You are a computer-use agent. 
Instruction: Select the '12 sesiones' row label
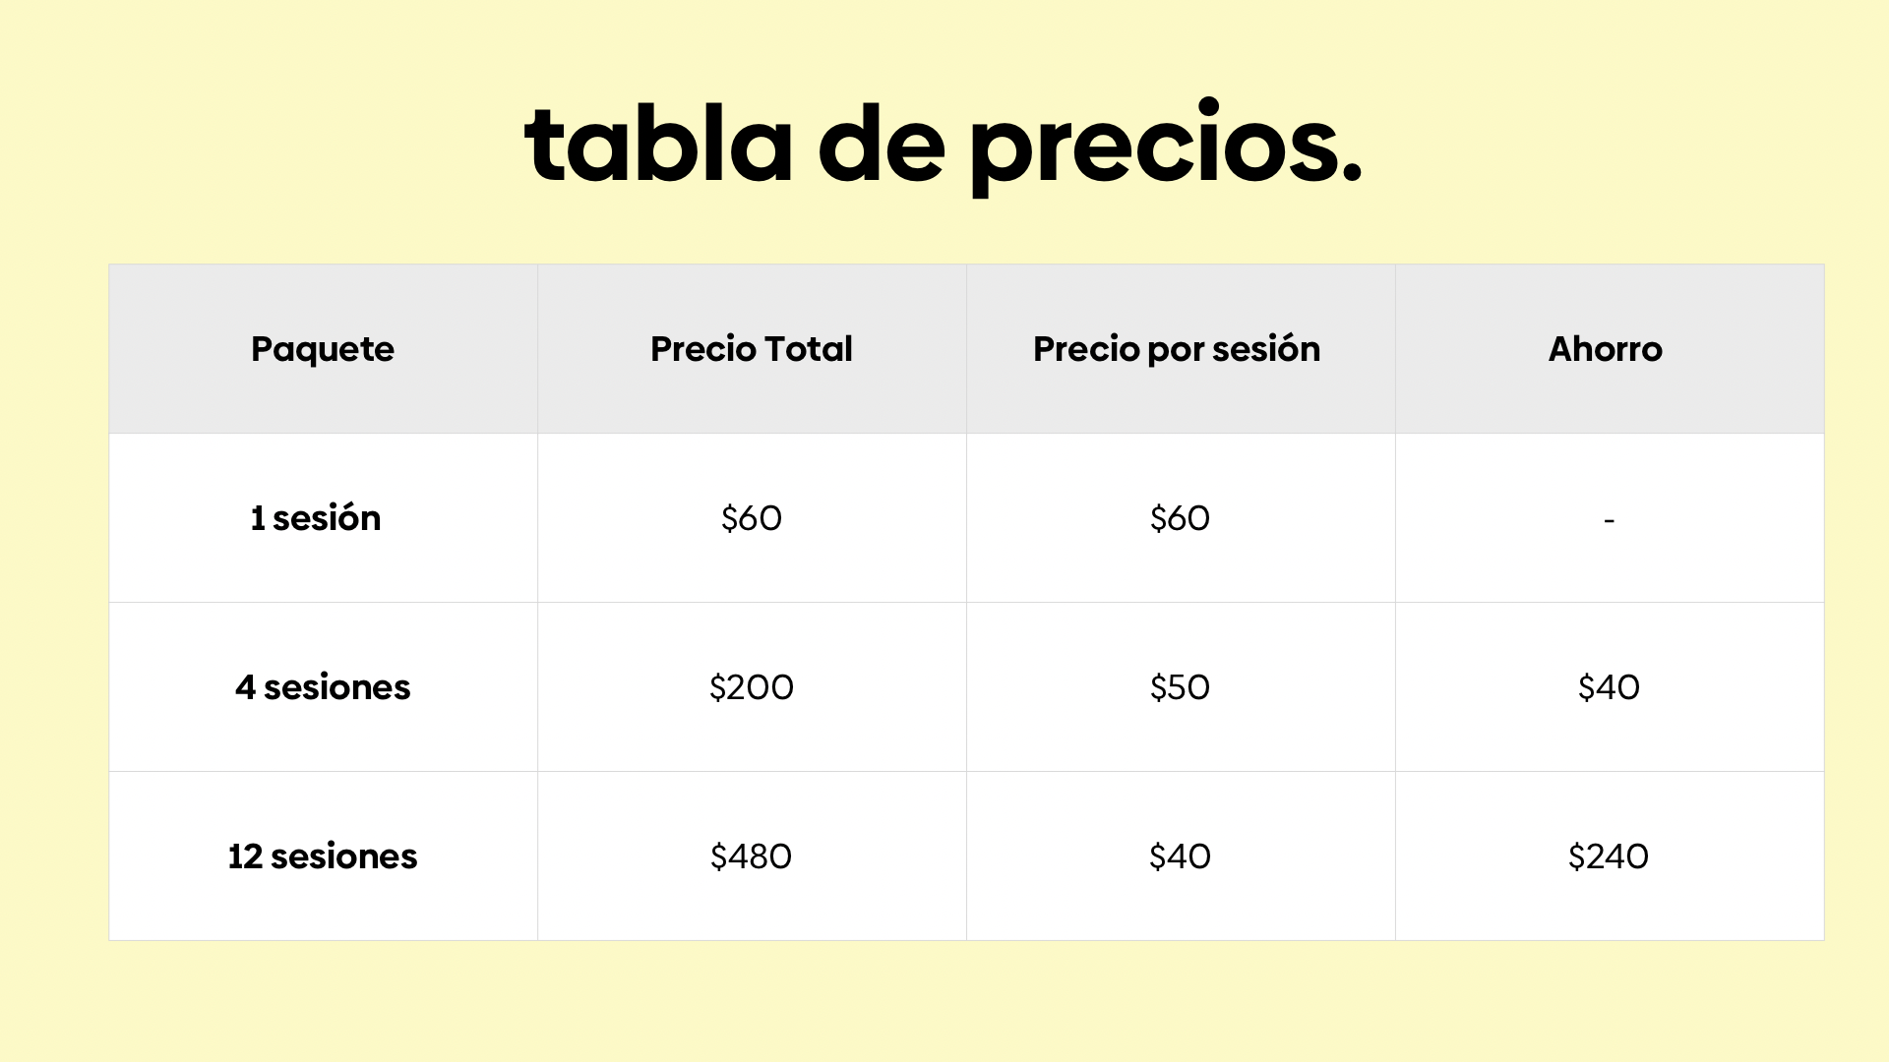pyautogui.click(x=323, y=856)
